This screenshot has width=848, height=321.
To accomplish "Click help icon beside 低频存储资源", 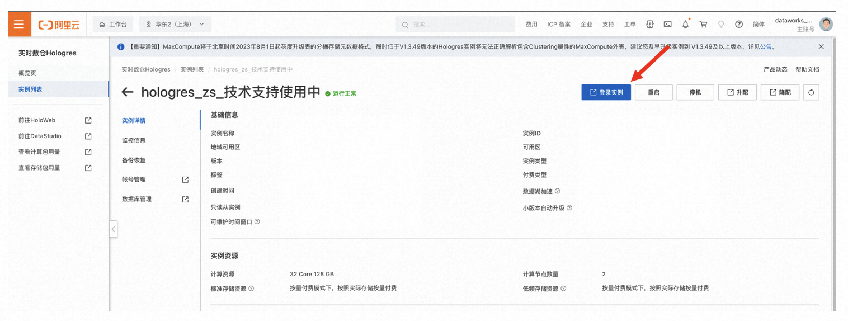I will [563, 289].
